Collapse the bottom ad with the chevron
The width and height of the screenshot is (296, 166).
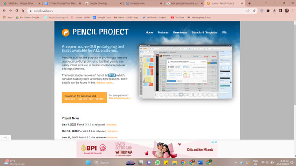(5, 137)
